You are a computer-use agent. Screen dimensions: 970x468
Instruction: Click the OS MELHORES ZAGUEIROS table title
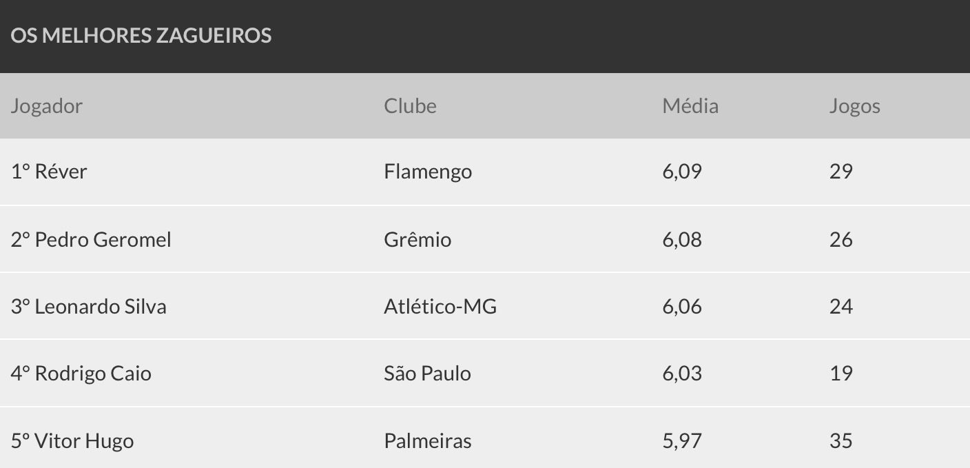141,35
